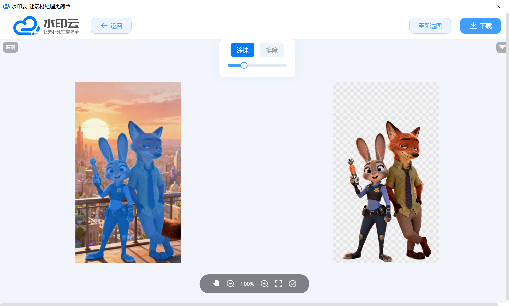Screen dimensions: 509x306
Task: Maximize the 水印云 window
Action: [478, 6]
